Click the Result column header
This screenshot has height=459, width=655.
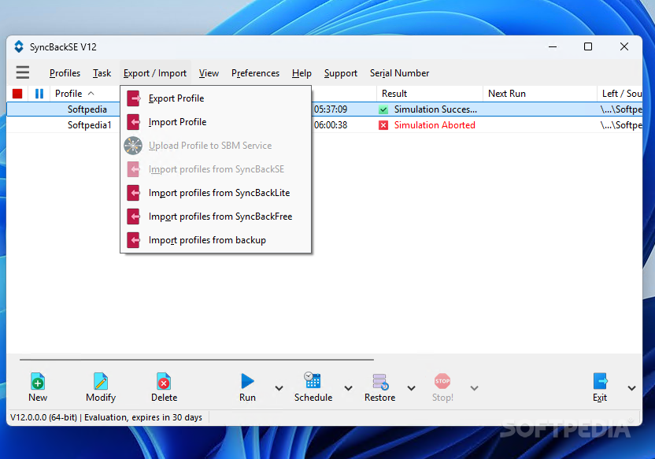pos(429,94)
